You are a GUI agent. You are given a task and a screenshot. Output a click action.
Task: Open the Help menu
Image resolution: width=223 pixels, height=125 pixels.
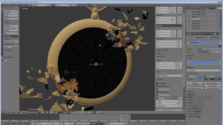pyautogui.click(x=26, y=5)
